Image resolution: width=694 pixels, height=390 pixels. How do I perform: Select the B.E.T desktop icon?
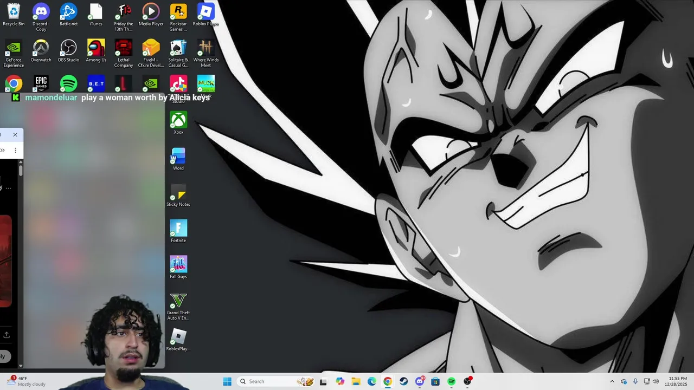coord(96,84)
